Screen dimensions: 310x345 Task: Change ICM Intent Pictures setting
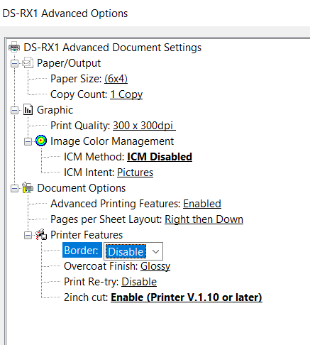click(135, 172)
